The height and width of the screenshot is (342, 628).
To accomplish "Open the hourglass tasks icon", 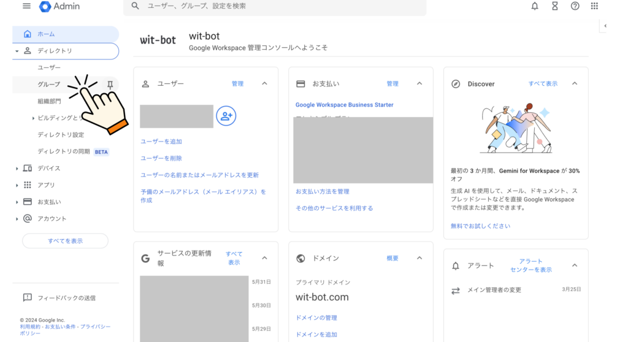I will pyautogui.click(x=554, y=6).
